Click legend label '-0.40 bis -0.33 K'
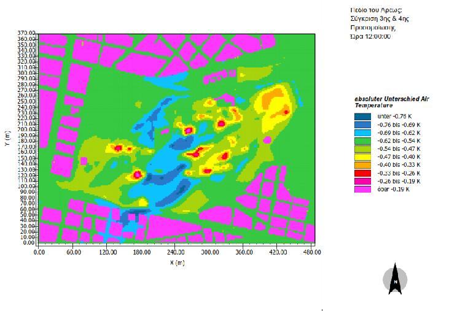This screenshot has height=311, width=449. click(x=399, y=165)
